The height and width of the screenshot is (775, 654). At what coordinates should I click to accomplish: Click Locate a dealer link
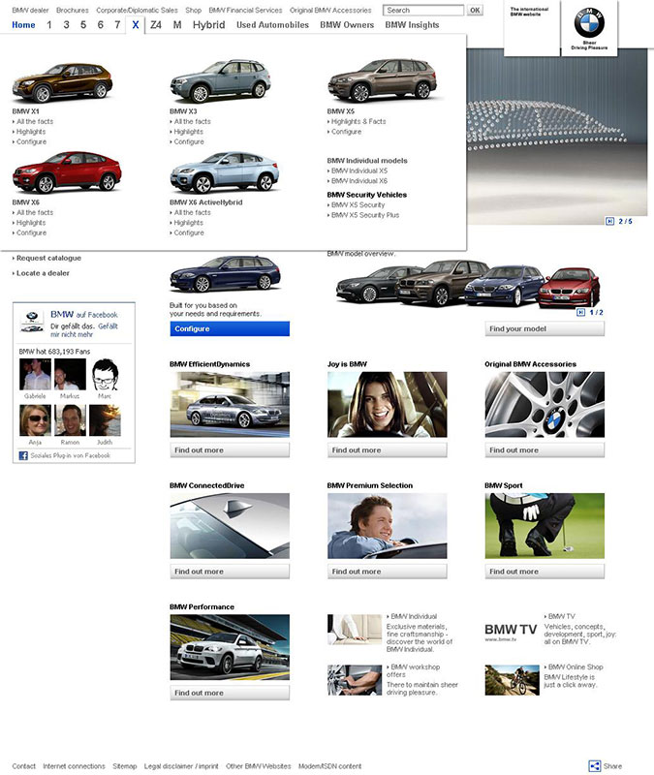[x=43, y=273]
